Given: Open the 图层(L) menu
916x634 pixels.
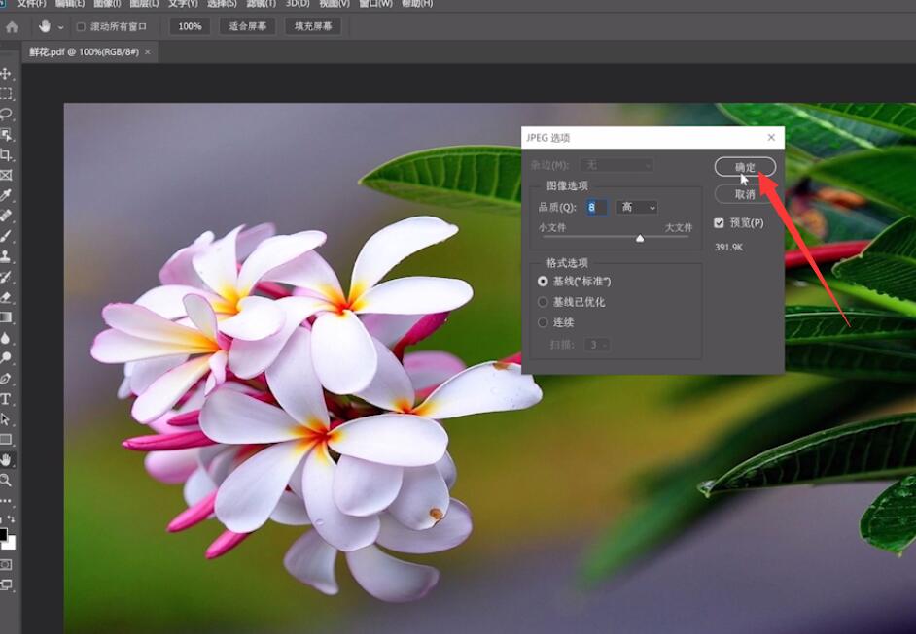Looking at the screenshot, I should pos(144,4).
